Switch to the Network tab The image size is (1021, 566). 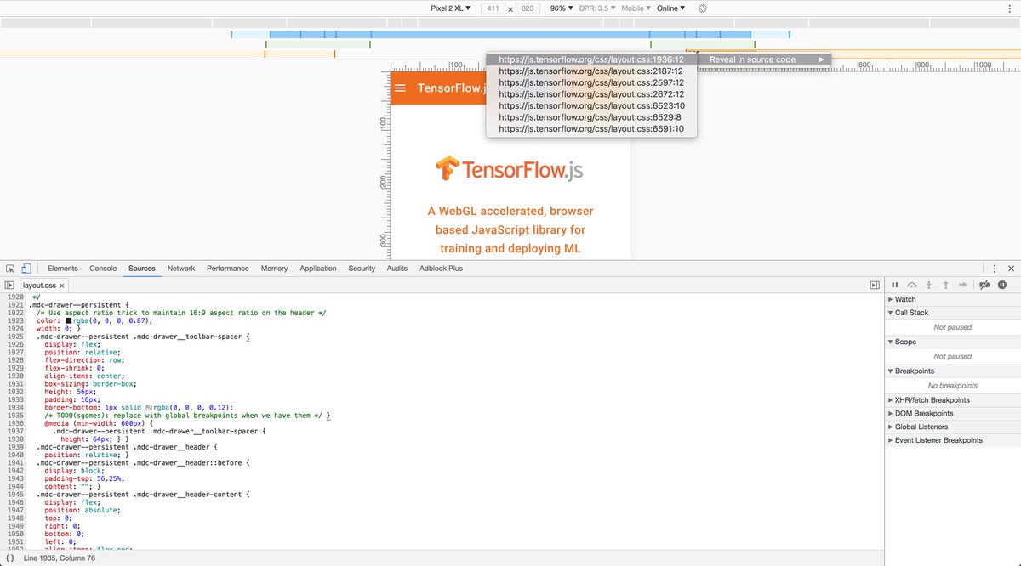[x=181, y=269]
